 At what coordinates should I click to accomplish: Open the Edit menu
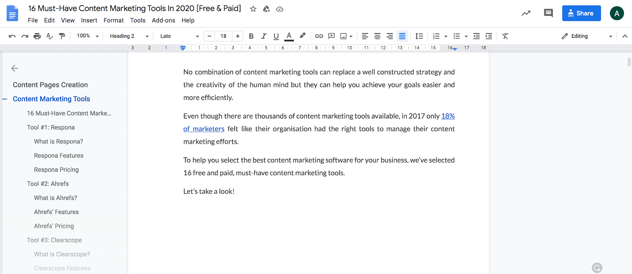pos(49,20)
